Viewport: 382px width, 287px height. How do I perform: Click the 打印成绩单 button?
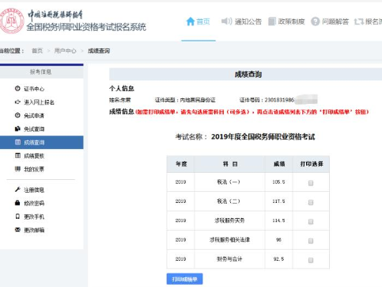pos(184,279)
